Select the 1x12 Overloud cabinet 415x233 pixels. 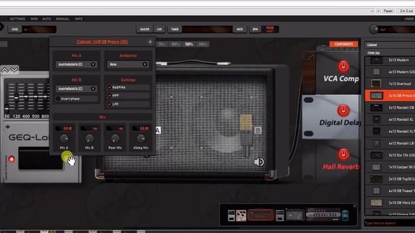390,83
